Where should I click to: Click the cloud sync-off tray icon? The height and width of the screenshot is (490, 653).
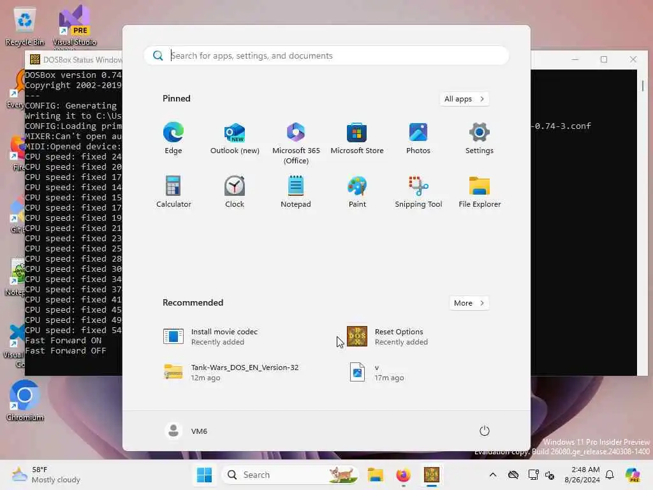[513, 475]
